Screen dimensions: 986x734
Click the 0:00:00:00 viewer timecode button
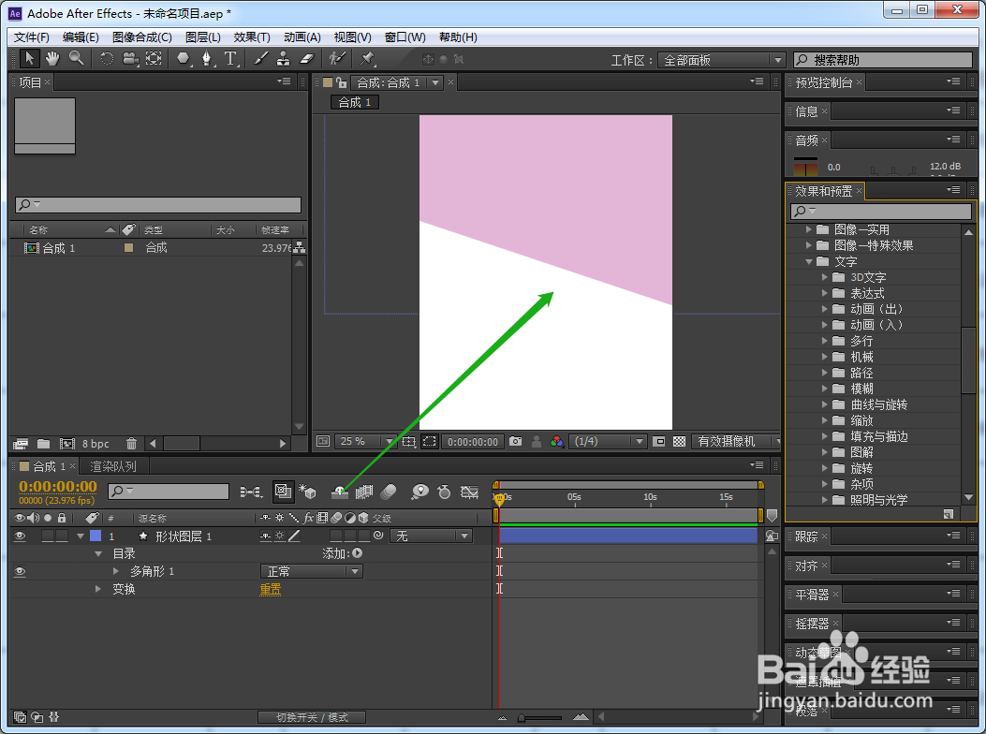click(x=473, y=442)
